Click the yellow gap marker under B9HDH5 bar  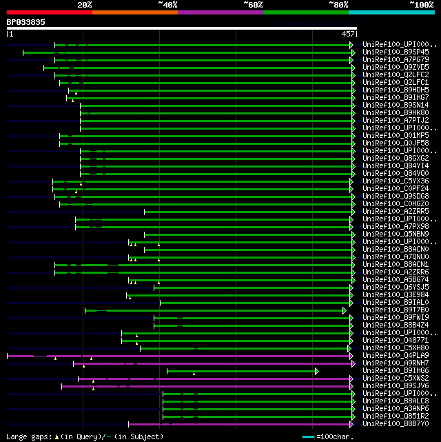click(x=76, y=93)
